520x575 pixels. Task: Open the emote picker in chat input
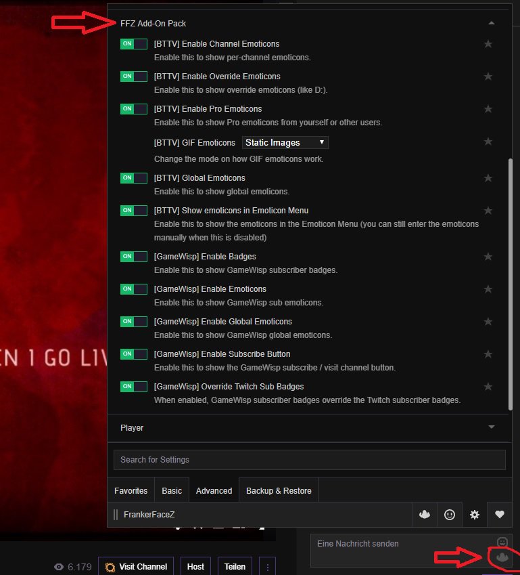tap(502, 542)
